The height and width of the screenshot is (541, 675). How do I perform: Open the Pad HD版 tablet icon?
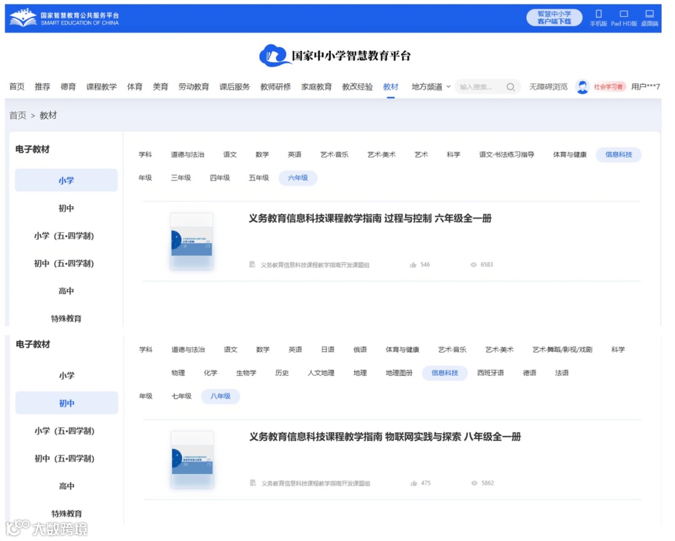click(x=624, y=14)
